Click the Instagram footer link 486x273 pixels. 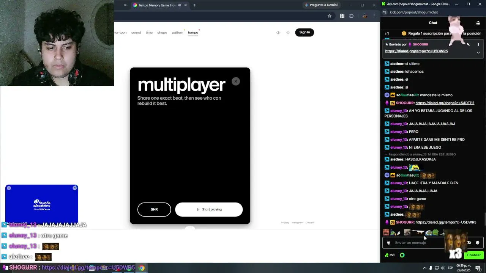coord(297,223)
